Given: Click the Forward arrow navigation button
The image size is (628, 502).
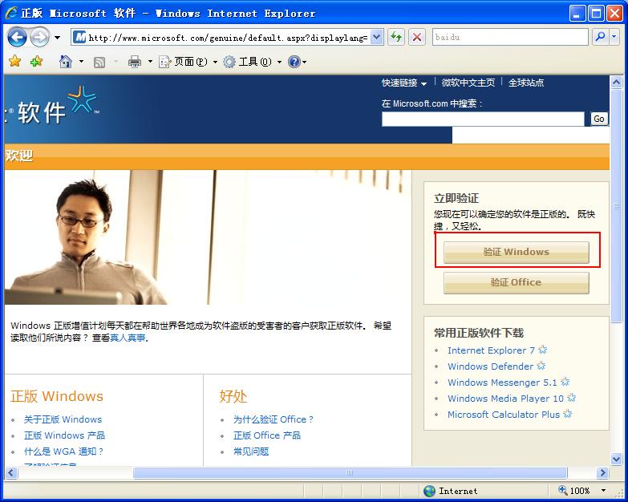Looking at the screenshot, I should pos(39,38).
